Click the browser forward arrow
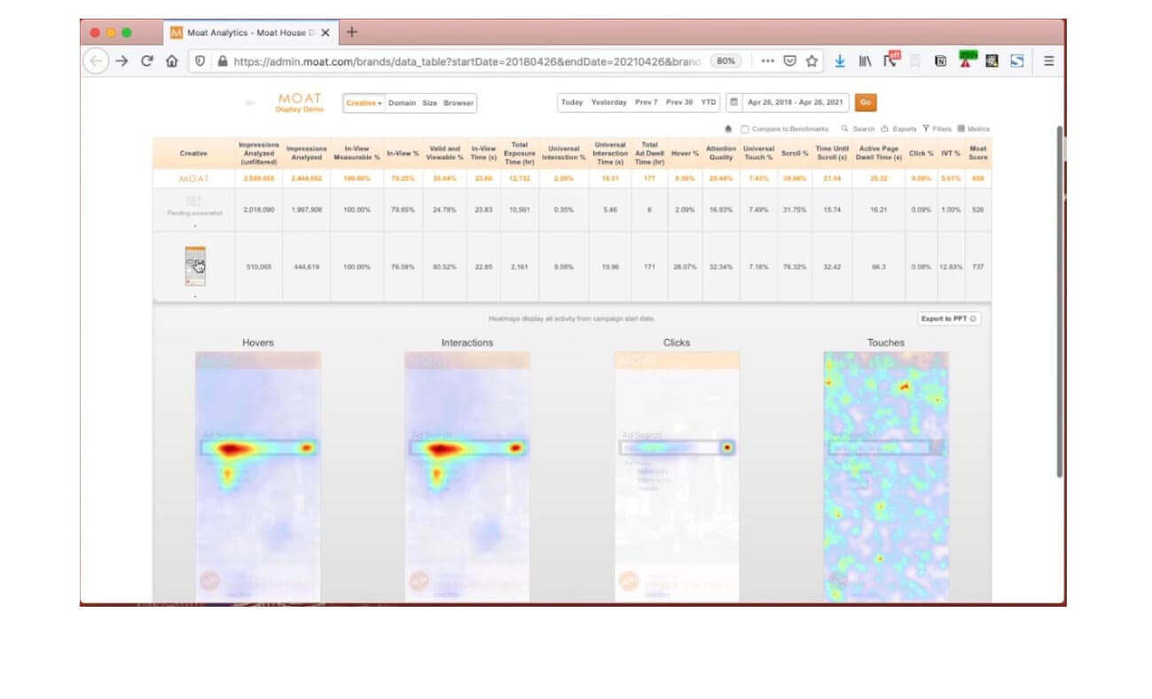The width and height of the screenshot is (1152, 699). 122,61
